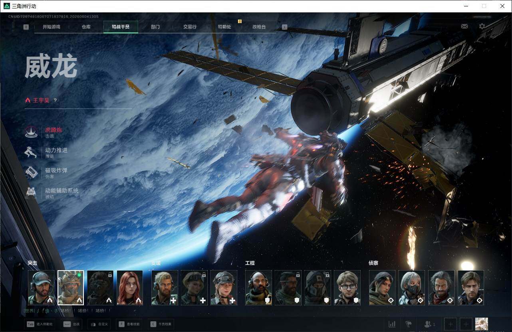Open the player avatar profile picture
Screen dimensions: 512x332
tap(482, 324)
